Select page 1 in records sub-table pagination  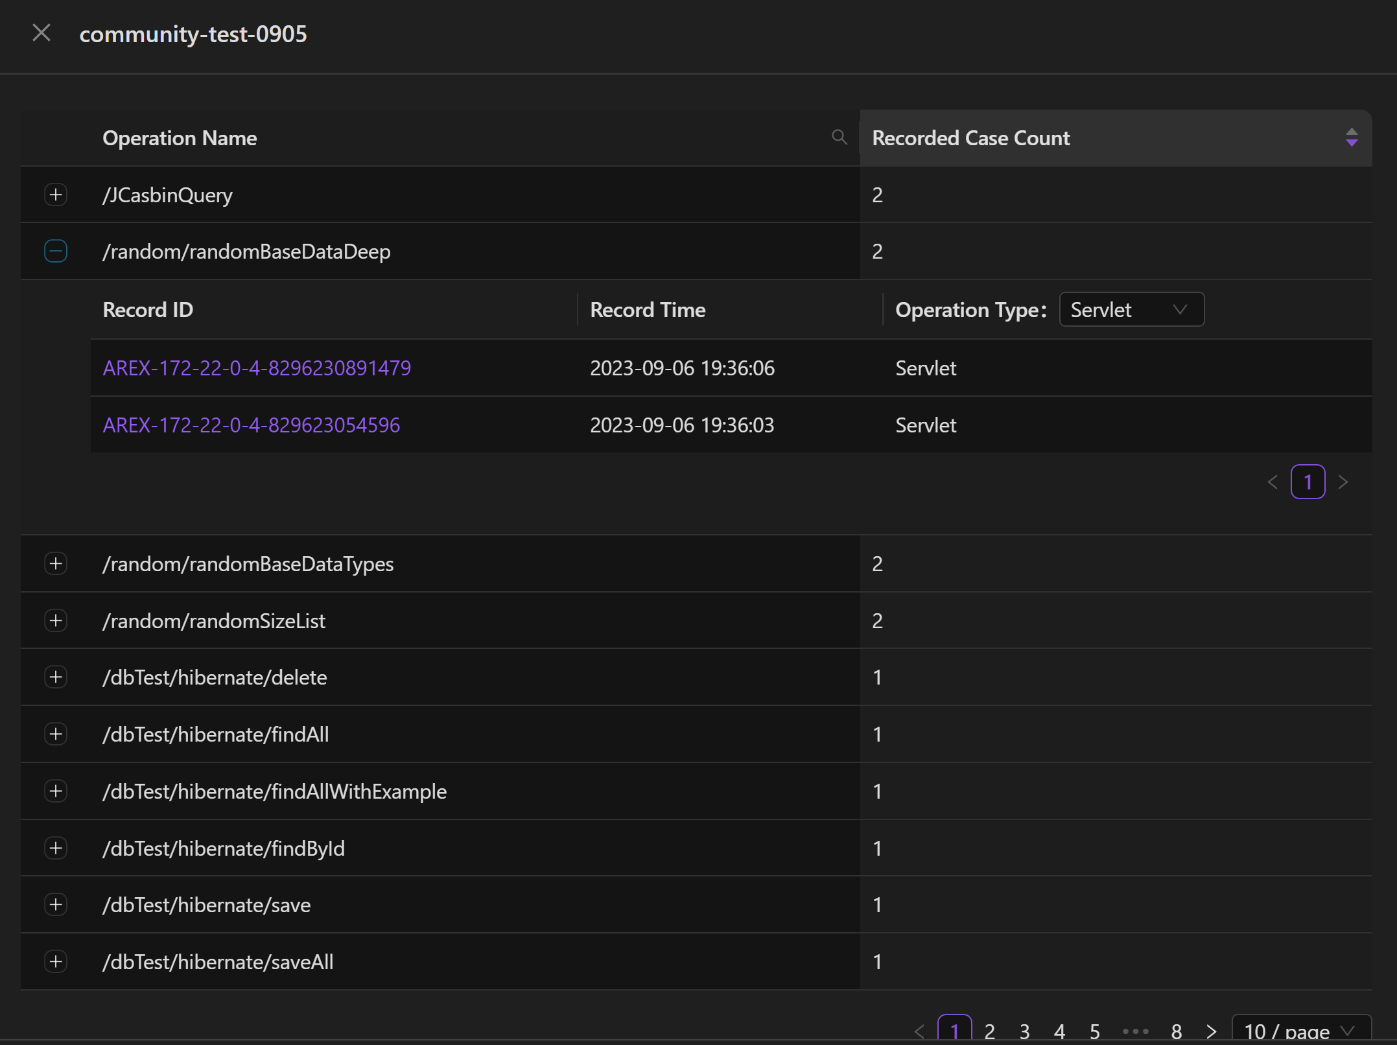coord(1308,482)
